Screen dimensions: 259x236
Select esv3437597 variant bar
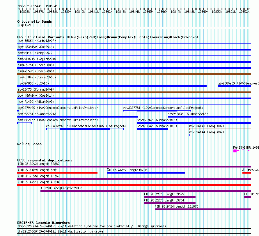pos(85,129)
